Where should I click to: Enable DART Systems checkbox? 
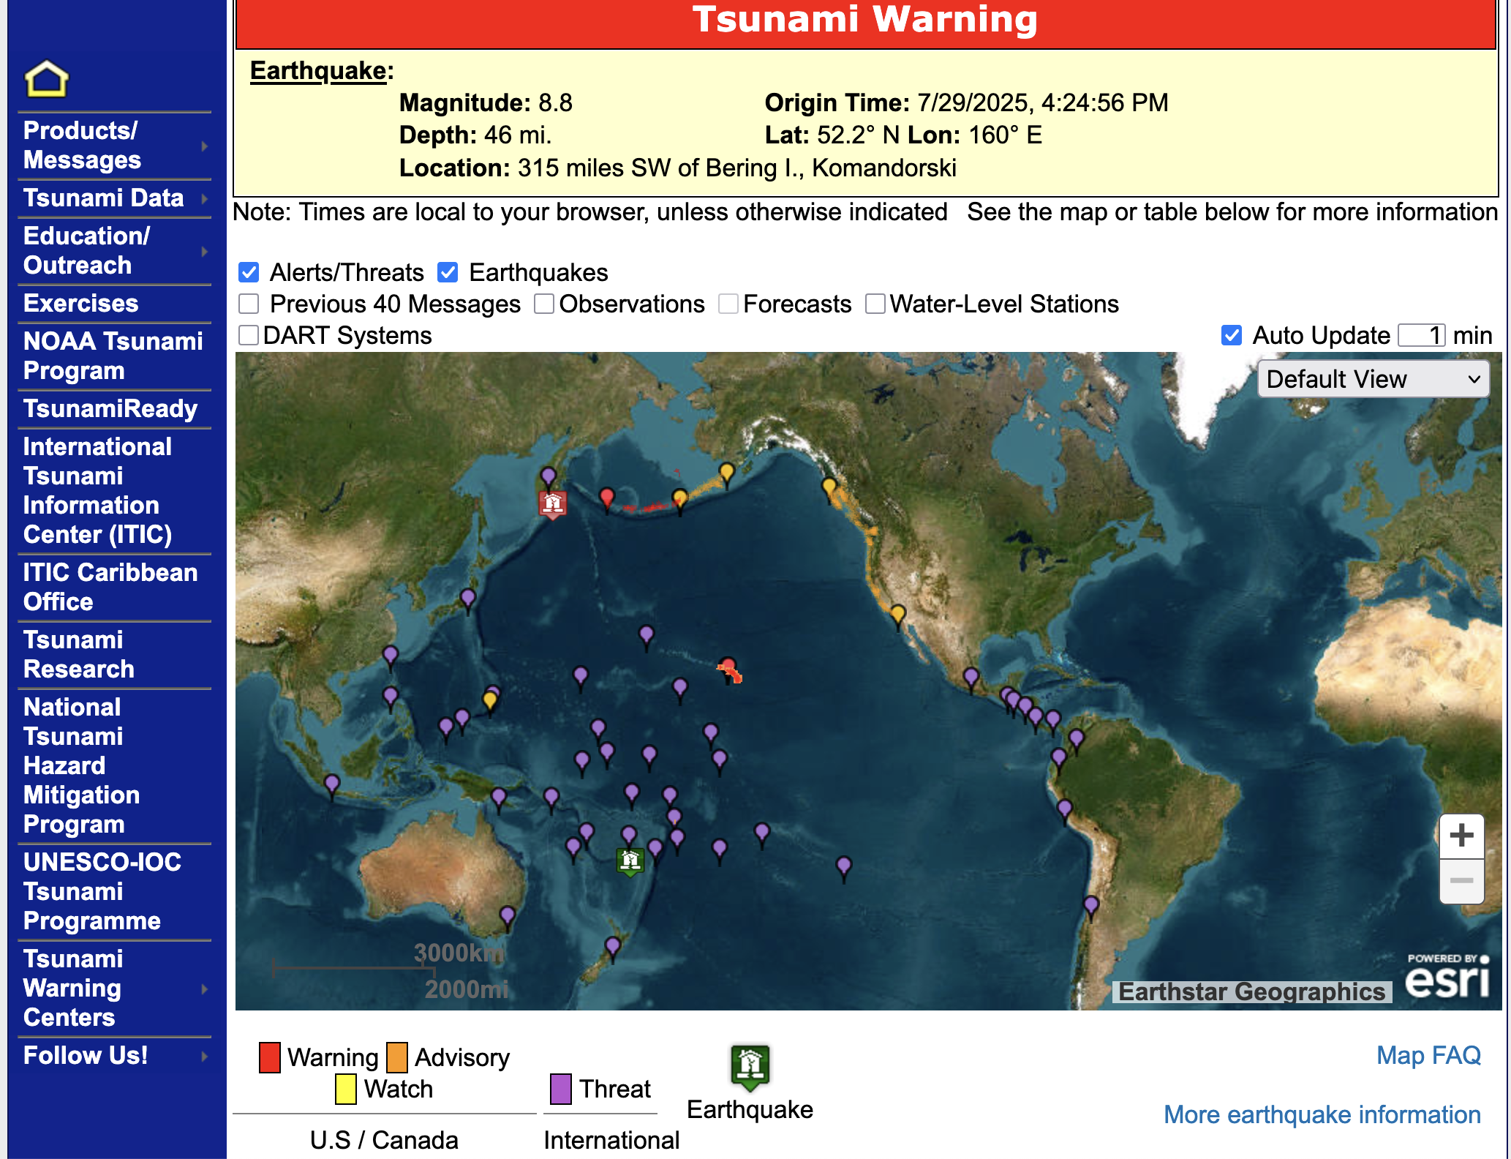coord(249,335)
